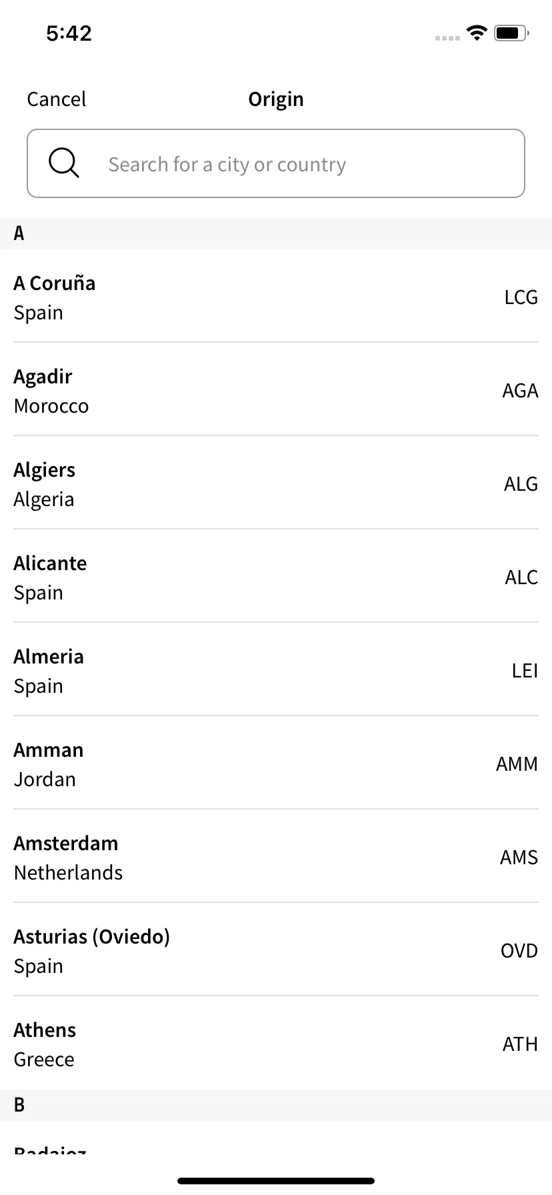Image resolution: width=552 pixels, height=1195 pixels.
Task: Tap the magnifying glass search icon
Action: coord(64,163)
